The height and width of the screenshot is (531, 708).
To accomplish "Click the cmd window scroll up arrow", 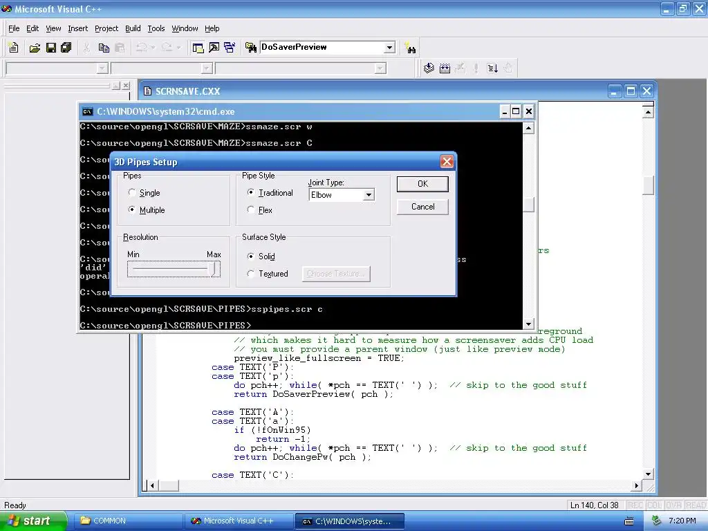I will (x=528, y=128).
